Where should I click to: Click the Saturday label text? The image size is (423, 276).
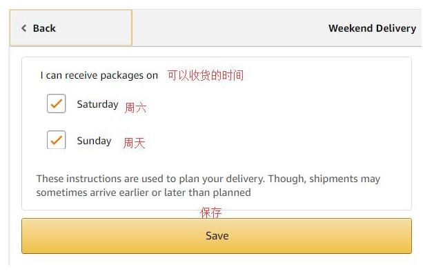pyautogui.click(x=97, y=104)
